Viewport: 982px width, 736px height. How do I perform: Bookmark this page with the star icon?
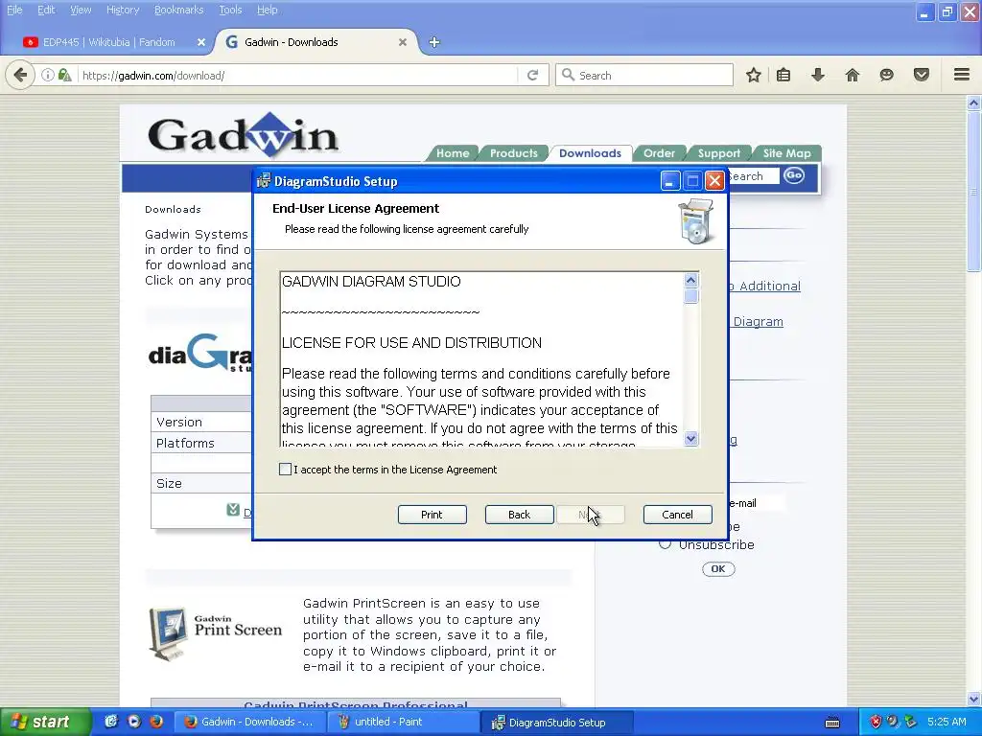pyautogui.click(x=754, y=75)
